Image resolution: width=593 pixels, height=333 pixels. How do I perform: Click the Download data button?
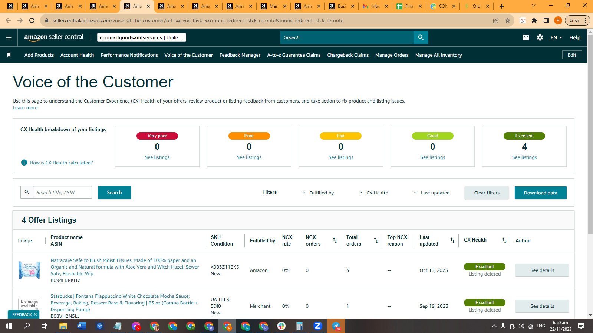coord(540,193)
